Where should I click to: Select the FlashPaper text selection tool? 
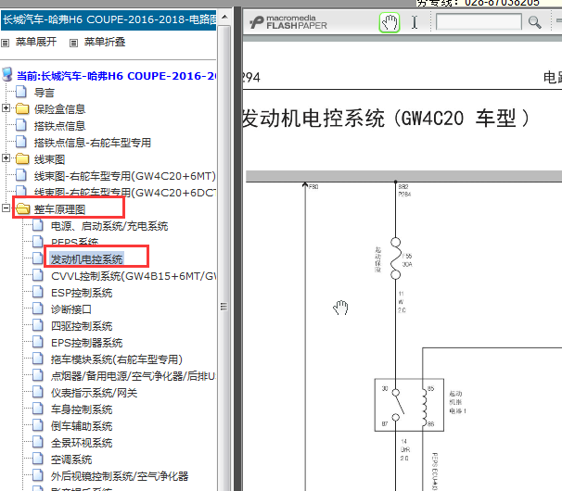point(415,22)
